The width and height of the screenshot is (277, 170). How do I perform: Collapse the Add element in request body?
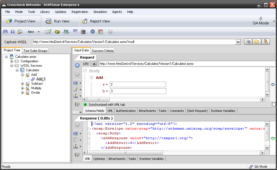(91, 77)
